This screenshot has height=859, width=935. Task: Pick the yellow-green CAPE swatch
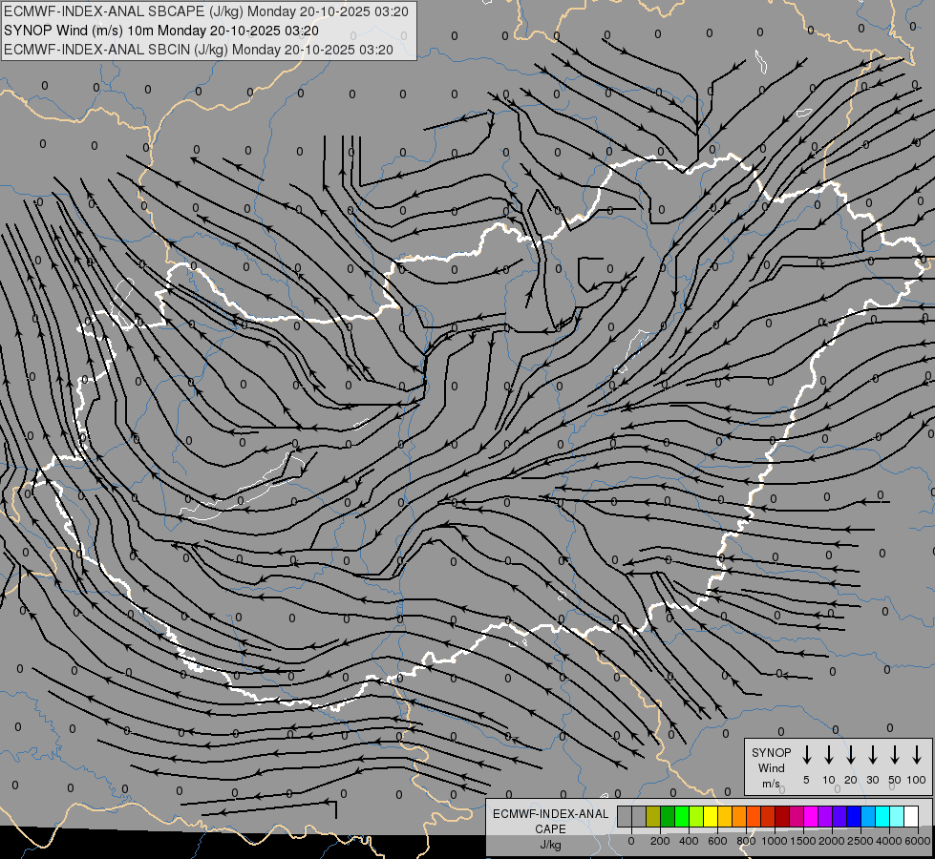tap(696, 816)
